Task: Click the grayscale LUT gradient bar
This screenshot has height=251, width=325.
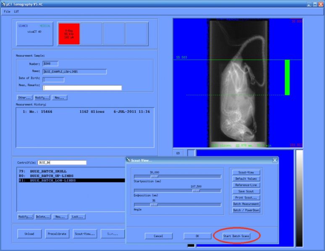Action: tap(299, 198)
